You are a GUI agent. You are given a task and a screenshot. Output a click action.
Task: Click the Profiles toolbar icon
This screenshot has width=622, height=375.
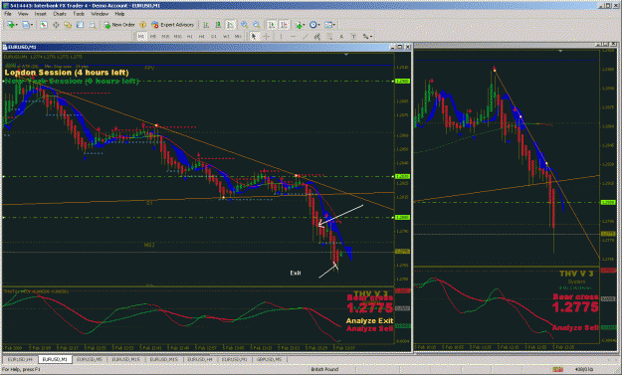pyautogui.click(x=26, y=25)
